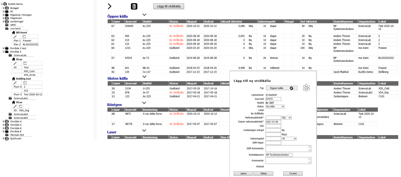Open the Status dropdown showing Ny källa
Viewport: 401px width, 177px height.
click(x=275, y=106)
